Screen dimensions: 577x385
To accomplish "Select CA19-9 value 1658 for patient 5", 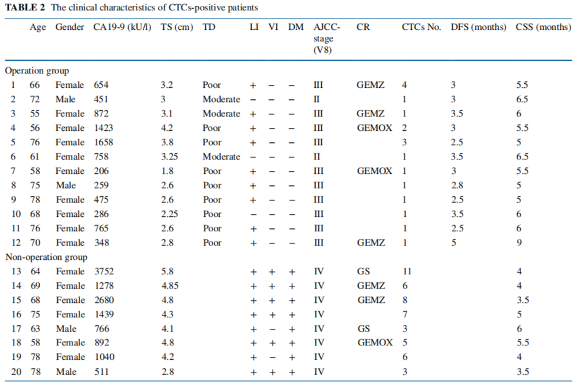I will pos(103,142).
